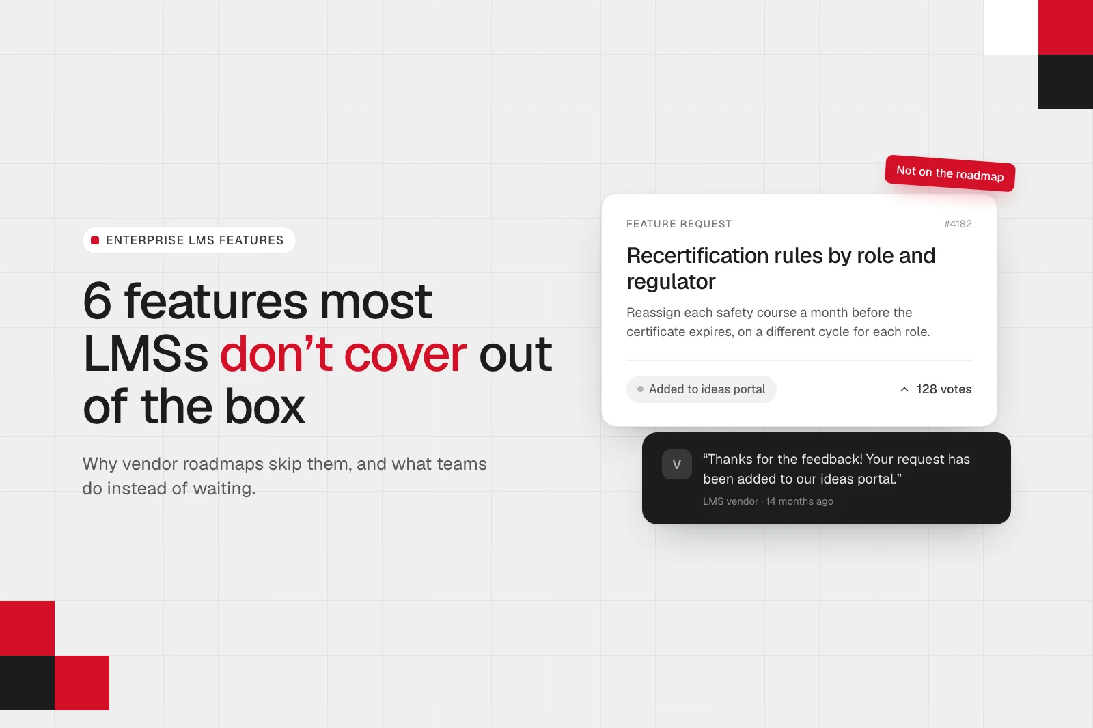This screenshot has width=1093, height=728.
Task: Click the ticket number '#4182'
Action: tap(958, 224)
